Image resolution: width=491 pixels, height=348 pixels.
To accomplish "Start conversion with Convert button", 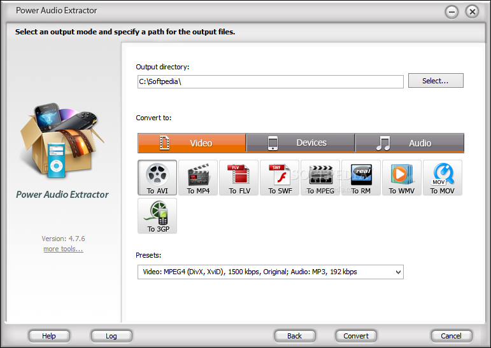I will [x=356, y=336].
